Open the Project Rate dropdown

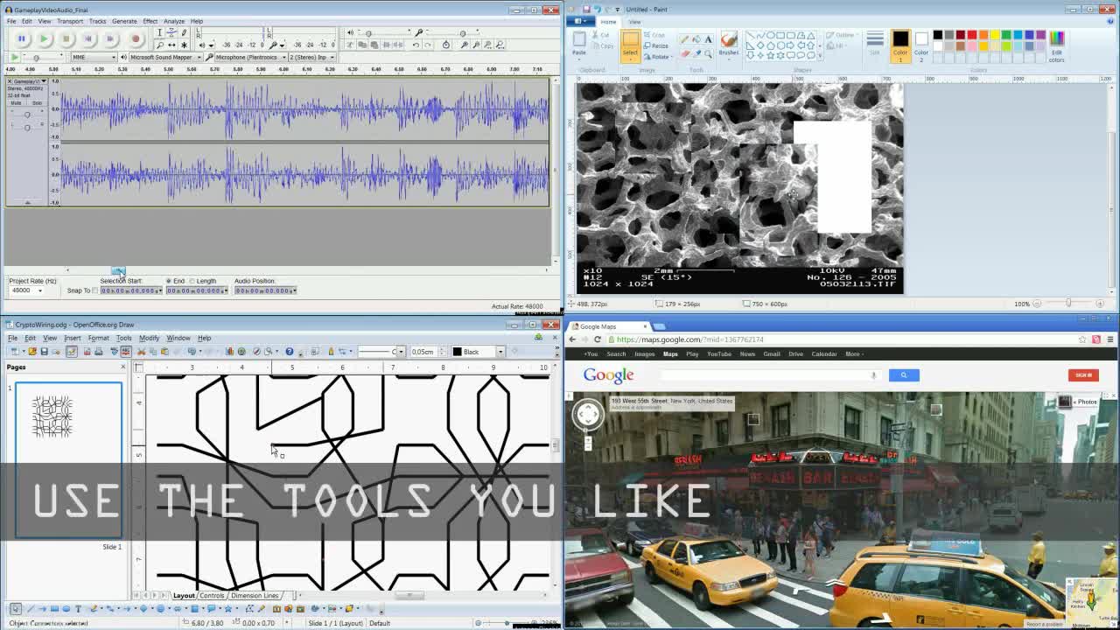39,290
